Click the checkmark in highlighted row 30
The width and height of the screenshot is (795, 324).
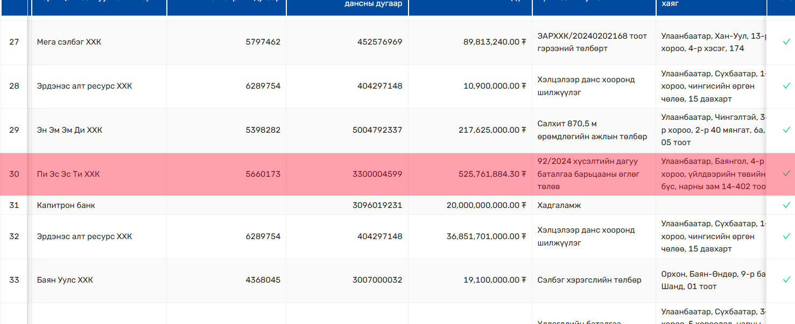tap(786, 174)
